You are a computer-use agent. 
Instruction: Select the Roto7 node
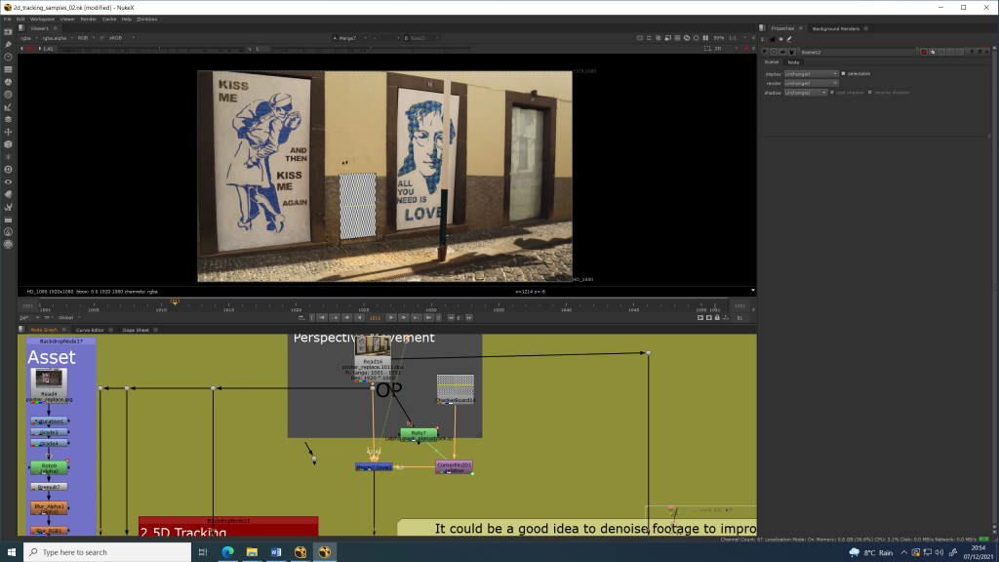click(x=419, y=434)
